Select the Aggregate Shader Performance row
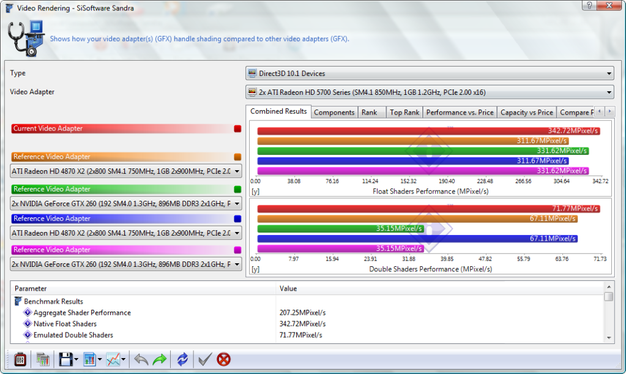The width and height of the screenshot is (626, 374). pyautogui.click(x=307, y=312)
